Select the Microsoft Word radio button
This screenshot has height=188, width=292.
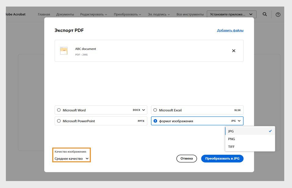58,110
